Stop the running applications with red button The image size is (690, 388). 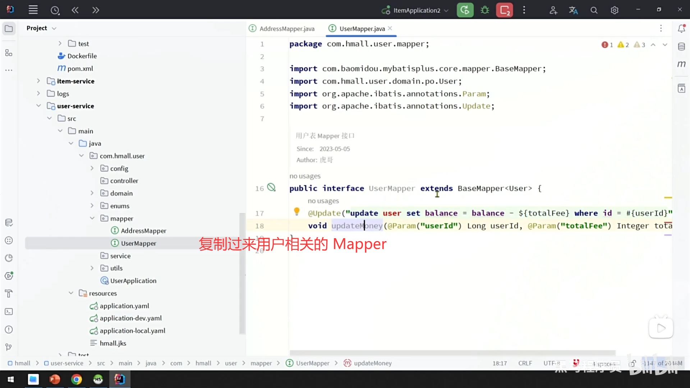pos(505,10)
